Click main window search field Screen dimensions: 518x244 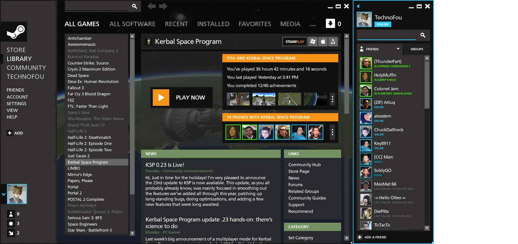click(x=97, y=6)
